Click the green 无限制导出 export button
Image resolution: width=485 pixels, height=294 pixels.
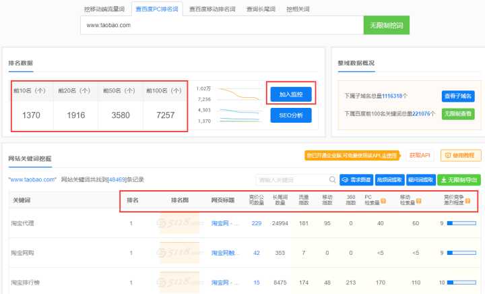pyautogui.click(x=459, y=180)
